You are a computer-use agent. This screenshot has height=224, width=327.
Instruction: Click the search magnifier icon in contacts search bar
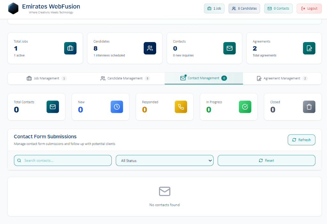pyautogui.click(x=19, y=160)
